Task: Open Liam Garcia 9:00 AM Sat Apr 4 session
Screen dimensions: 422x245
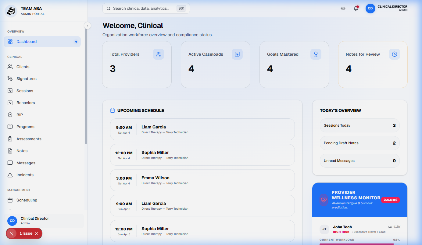Action: 202,129
